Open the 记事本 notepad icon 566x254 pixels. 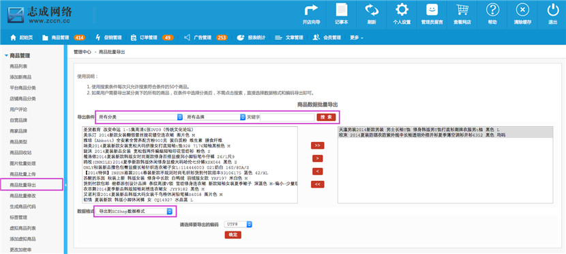[x=341, y=14]
